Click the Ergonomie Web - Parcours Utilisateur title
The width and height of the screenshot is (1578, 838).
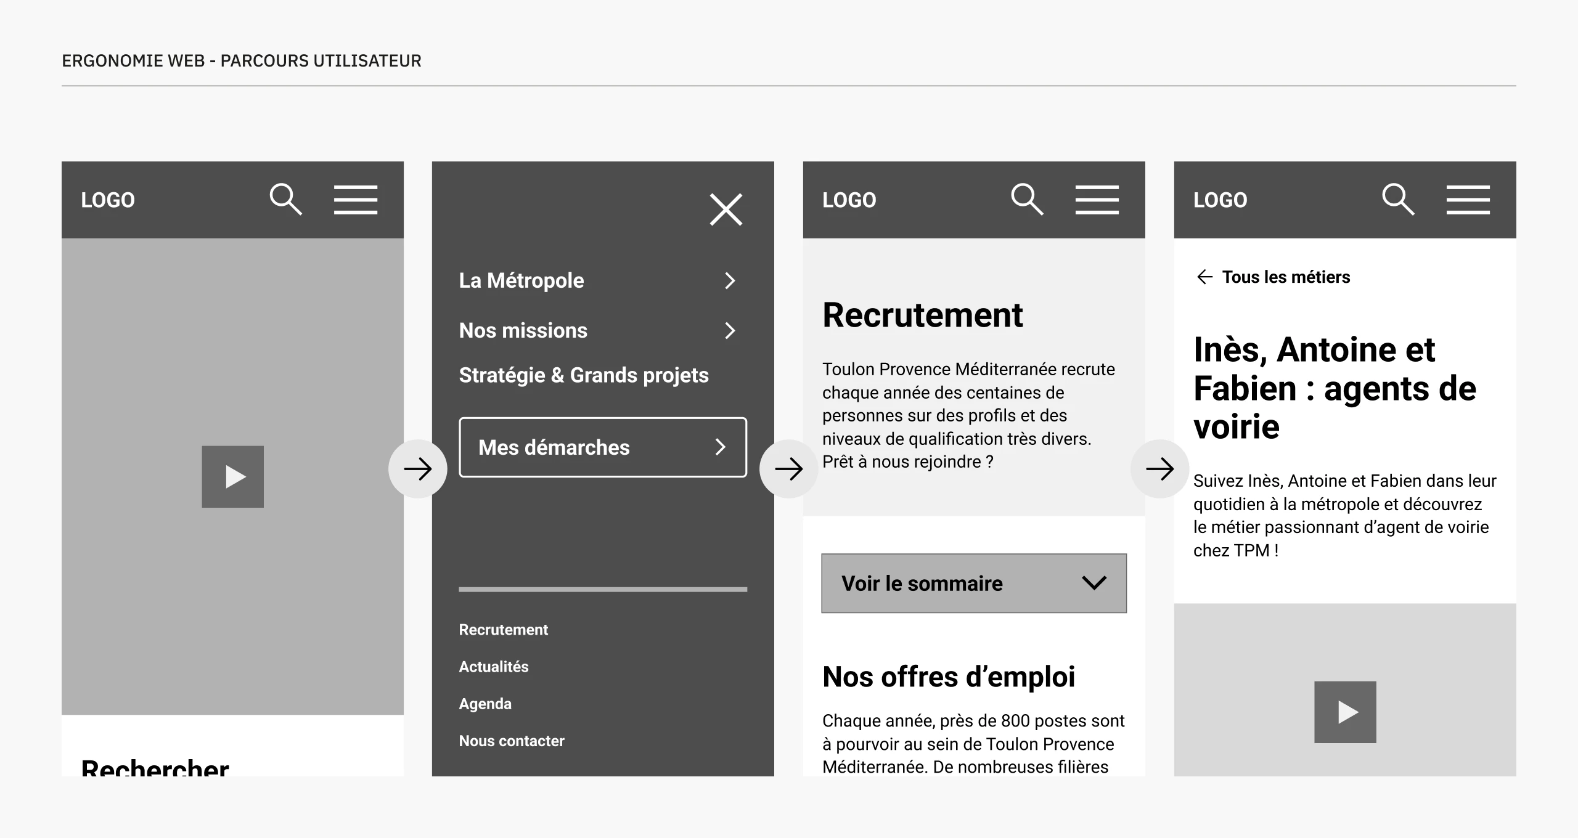click(x=242, y=61)
